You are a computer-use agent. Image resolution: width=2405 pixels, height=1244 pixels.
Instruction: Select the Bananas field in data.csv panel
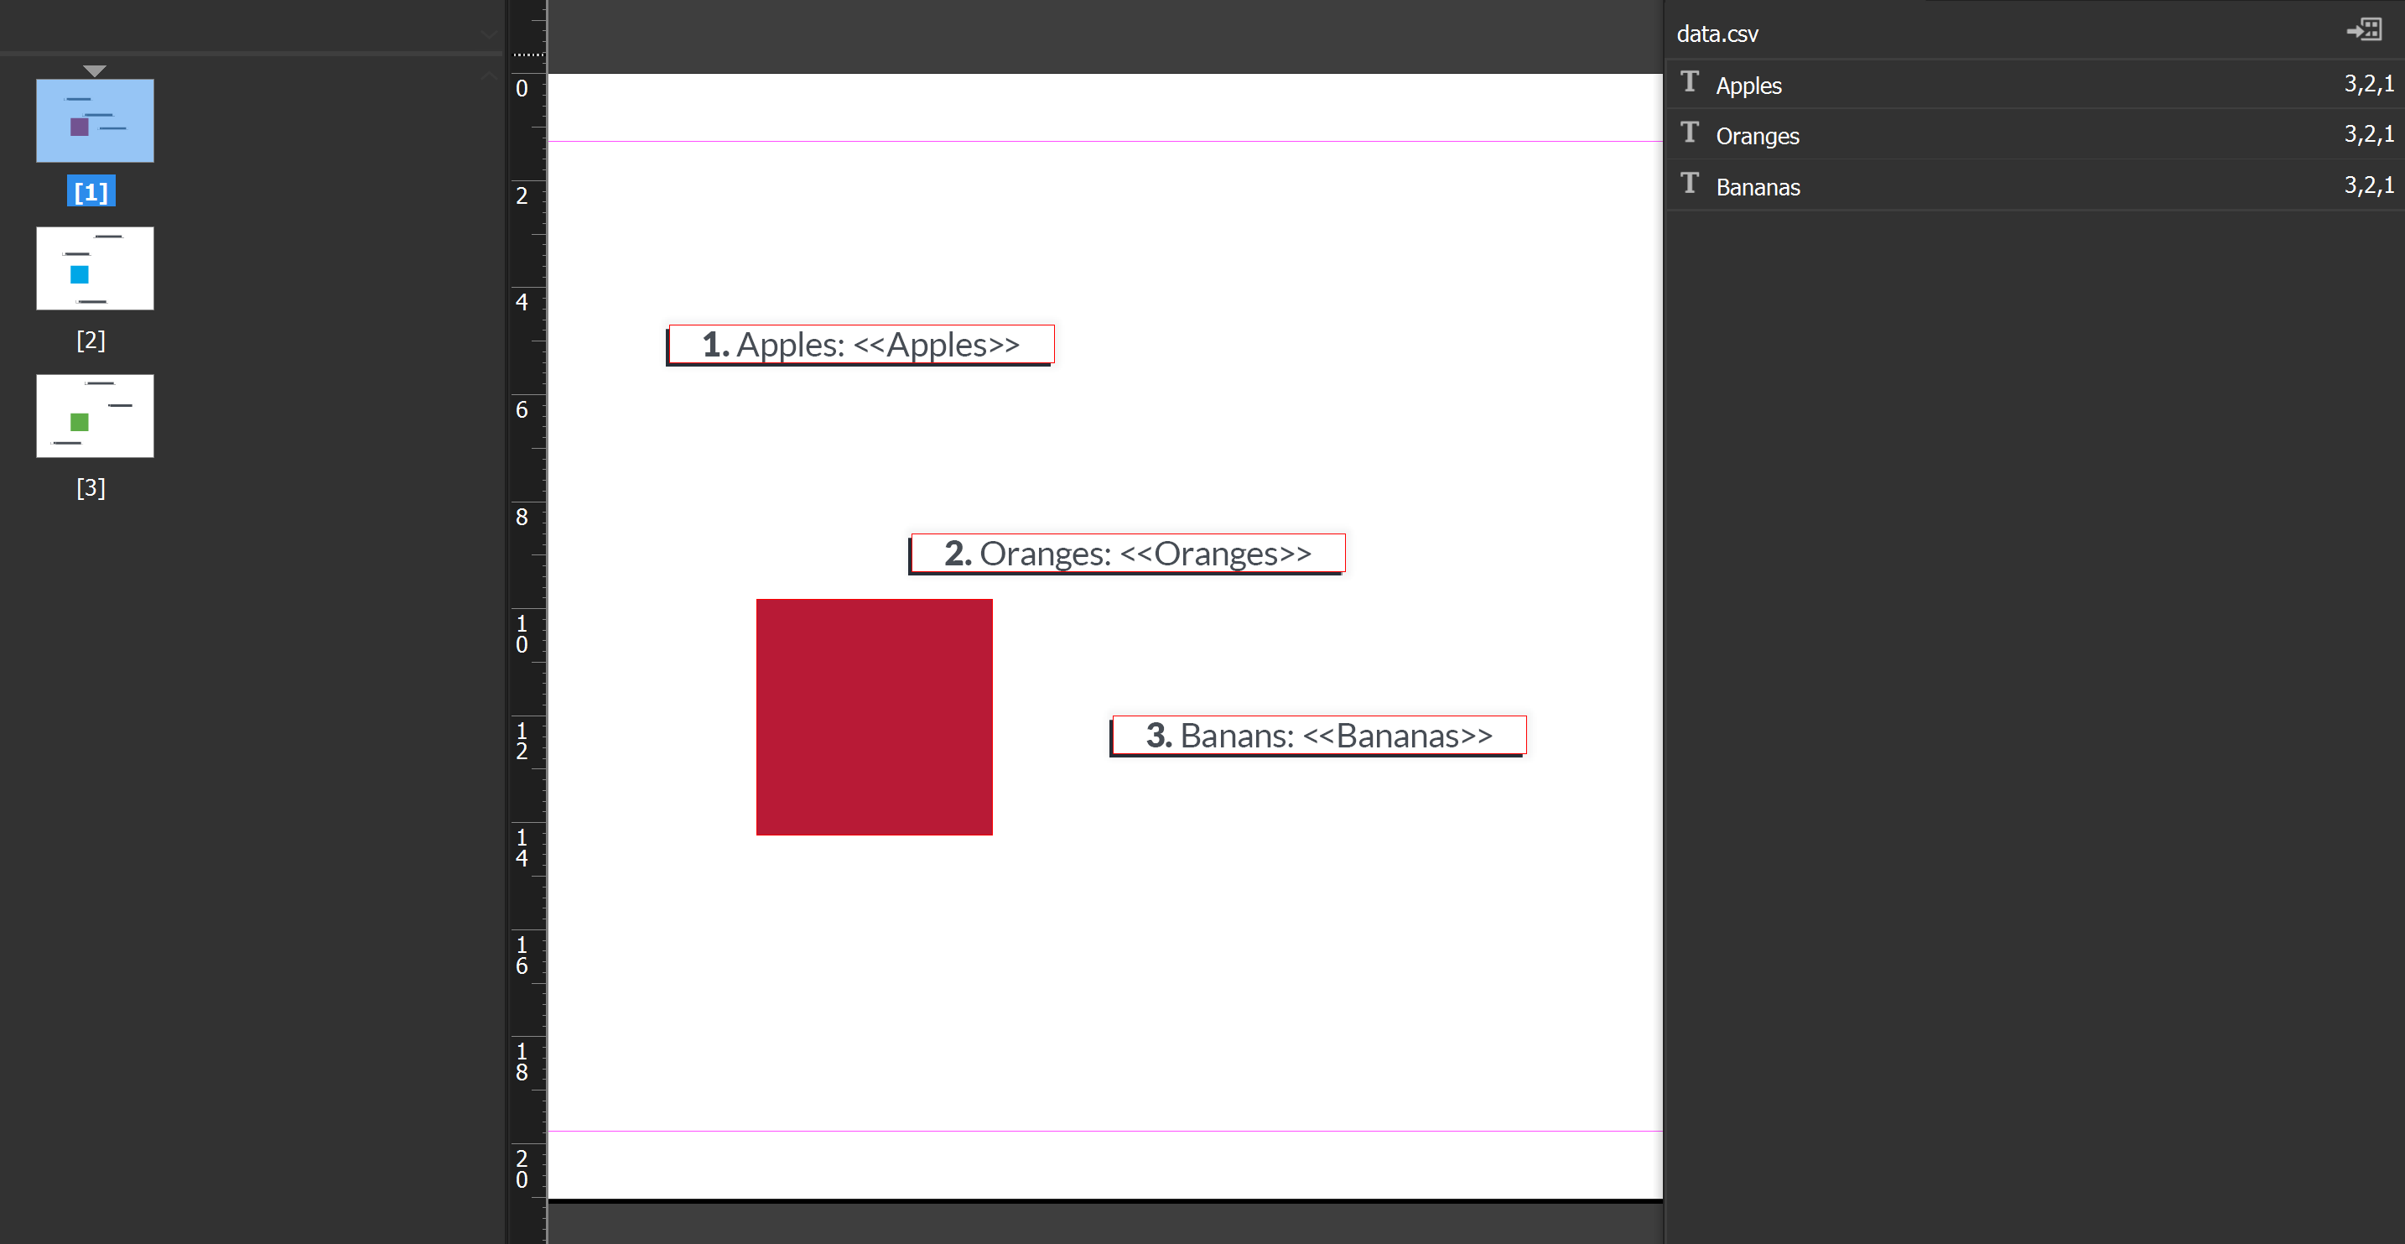1758,187
